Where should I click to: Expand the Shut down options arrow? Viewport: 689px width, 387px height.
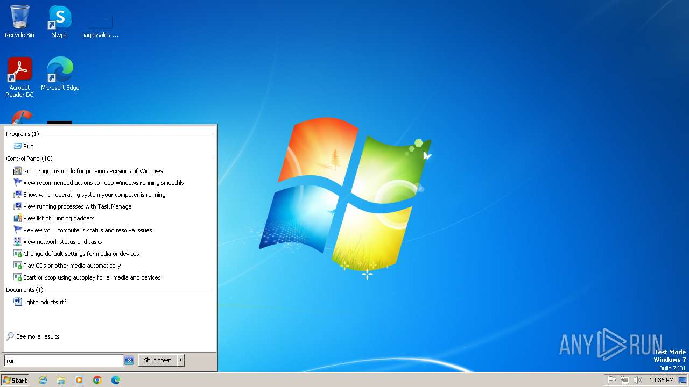181,360
